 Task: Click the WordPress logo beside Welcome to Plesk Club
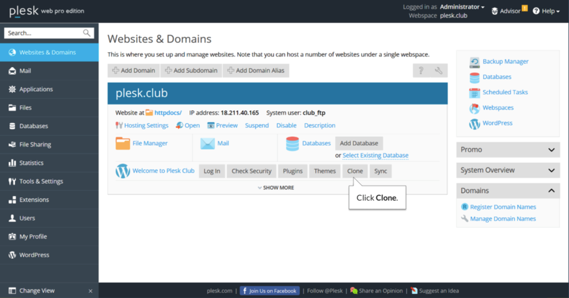click(x=122, y=171)
